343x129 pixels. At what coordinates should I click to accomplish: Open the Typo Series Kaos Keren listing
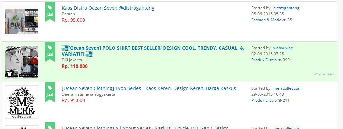(150, 88)
